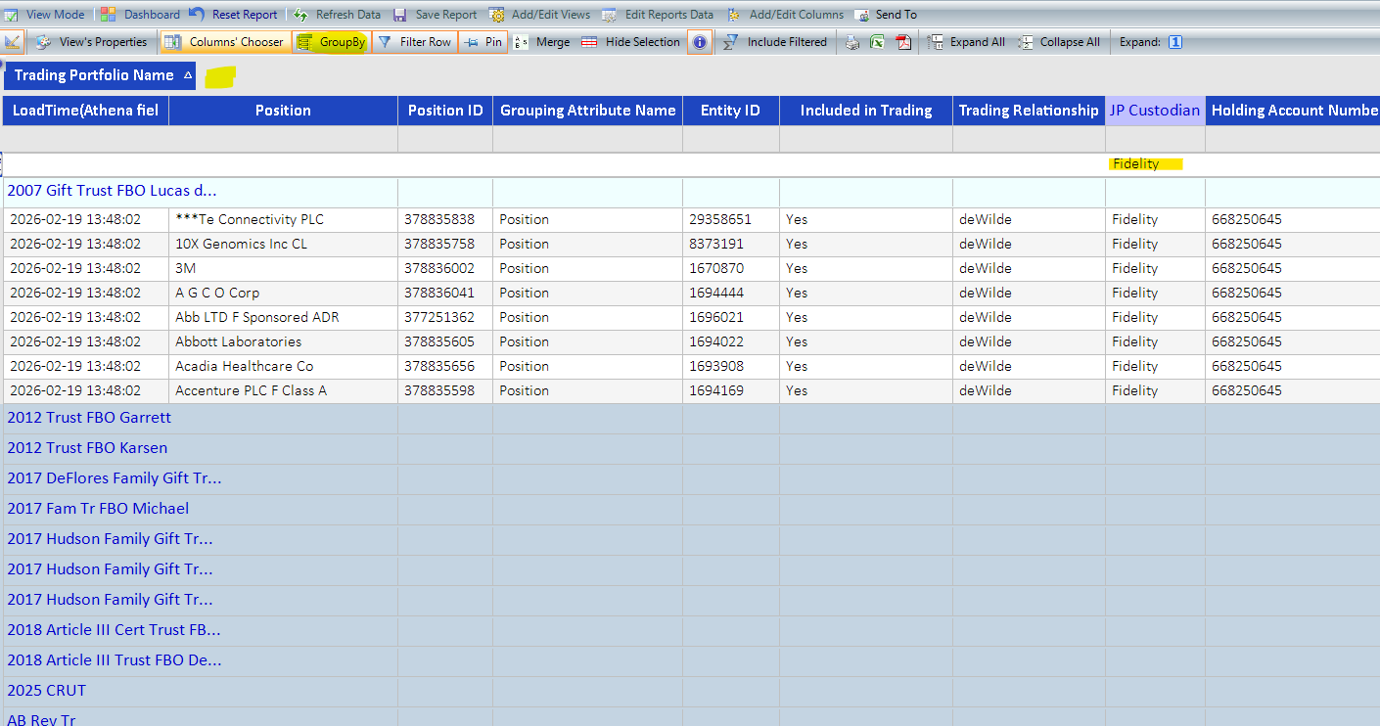The height and width of the screenshot is (726, 1380).
Task: Toggle the Filter Row visibility
Action: click(x=414, y=42)
